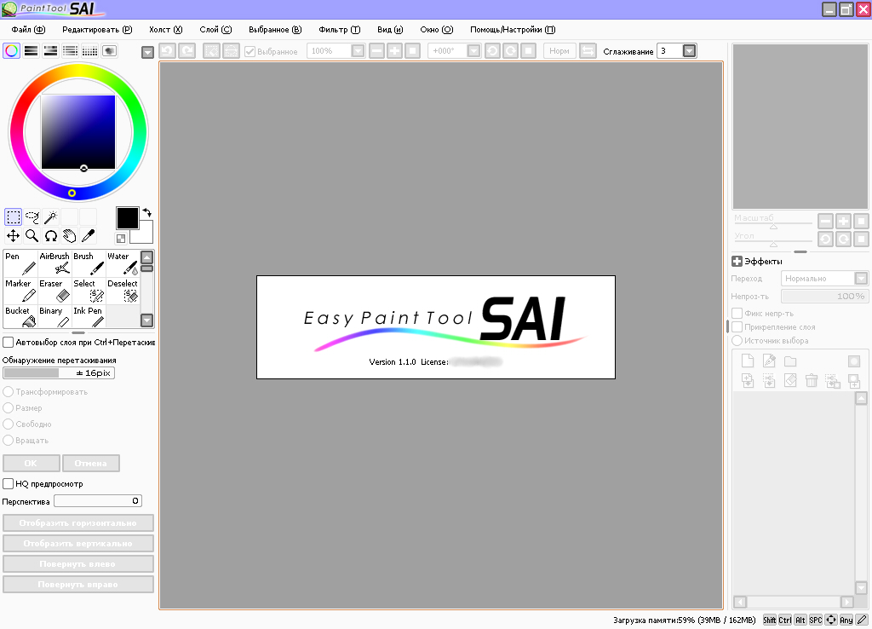
Task: Select the rotate view tool
Action: pyautogui.click(x=50, y=236)
